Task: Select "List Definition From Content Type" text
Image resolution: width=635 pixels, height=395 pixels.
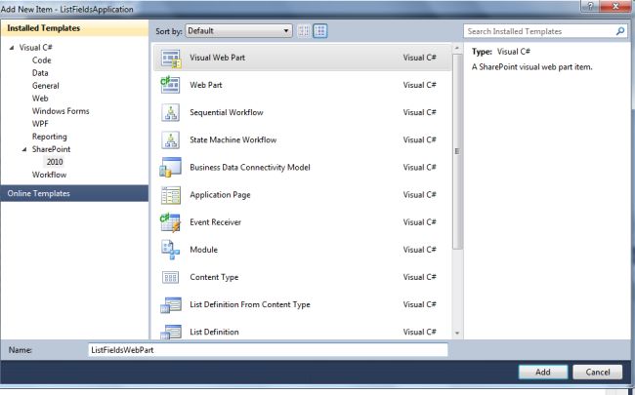Action: click(x=250, y=305)
